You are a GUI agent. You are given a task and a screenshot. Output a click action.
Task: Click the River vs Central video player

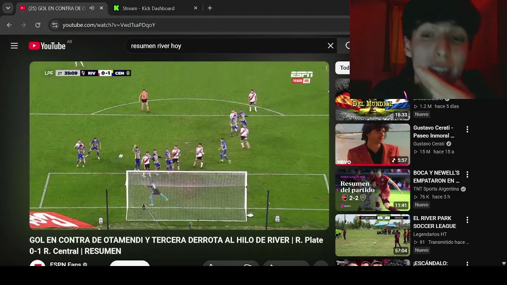[x=179, y=145]
